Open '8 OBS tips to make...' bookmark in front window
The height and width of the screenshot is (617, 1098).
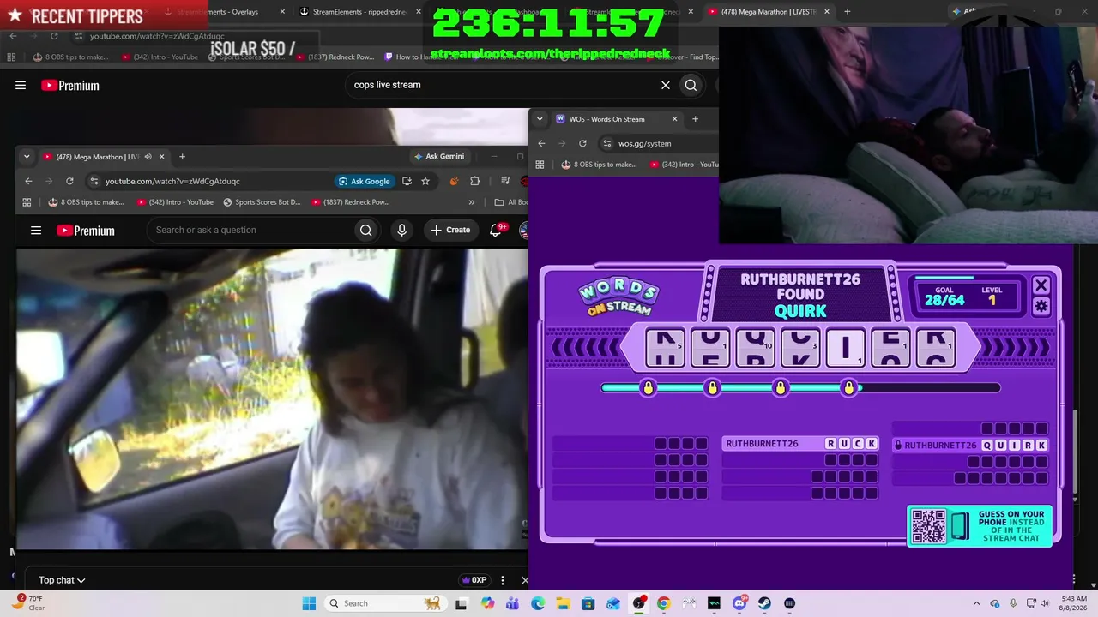86,202
